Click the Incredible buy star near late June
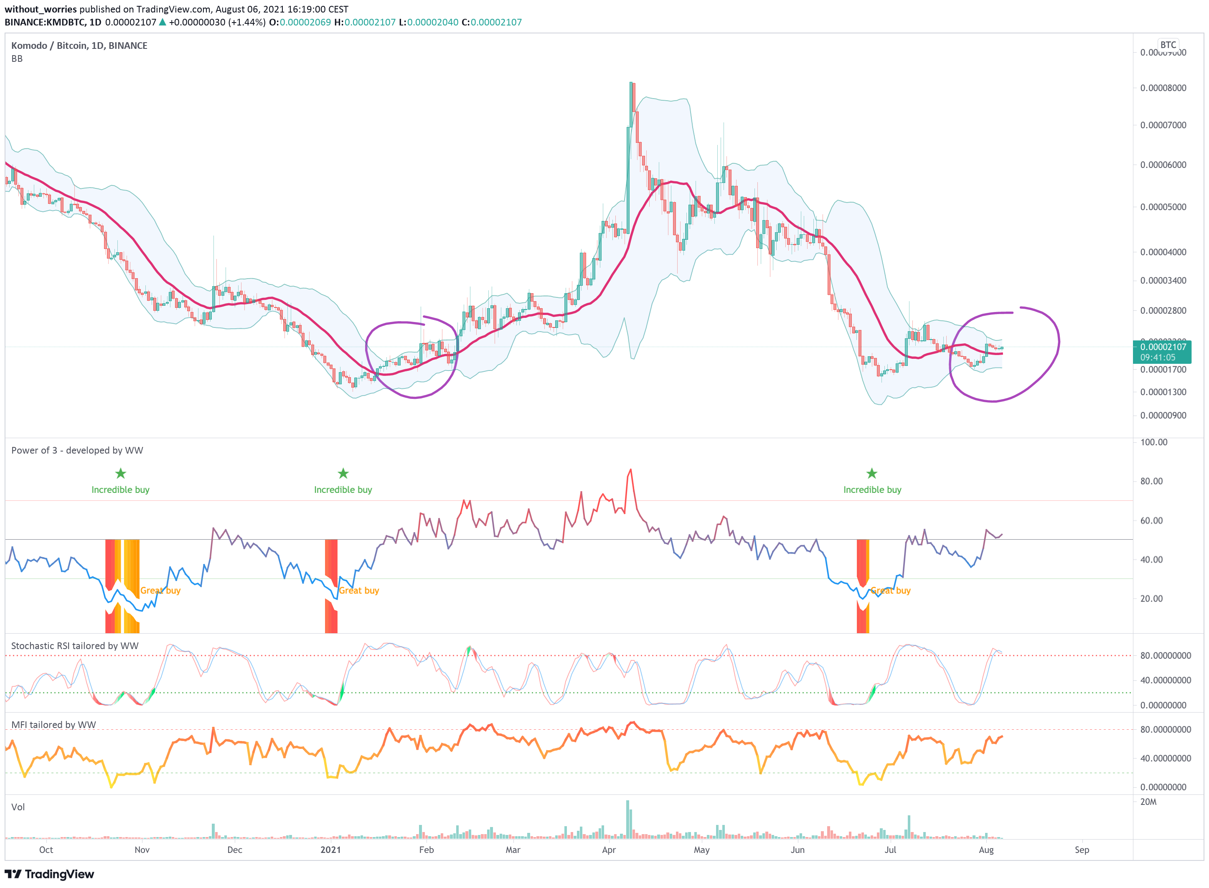Screen dimensions: 1209x888 pos(871,474)
